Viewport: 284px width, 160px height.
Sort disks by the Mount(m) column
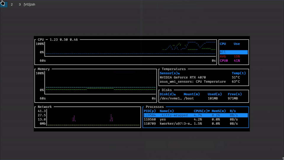(191, 94)
